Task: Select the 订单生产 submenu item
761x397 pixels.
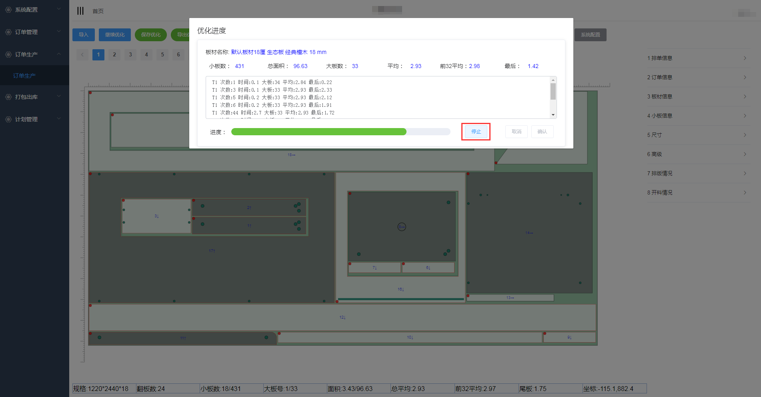Action: click(24, 76)
